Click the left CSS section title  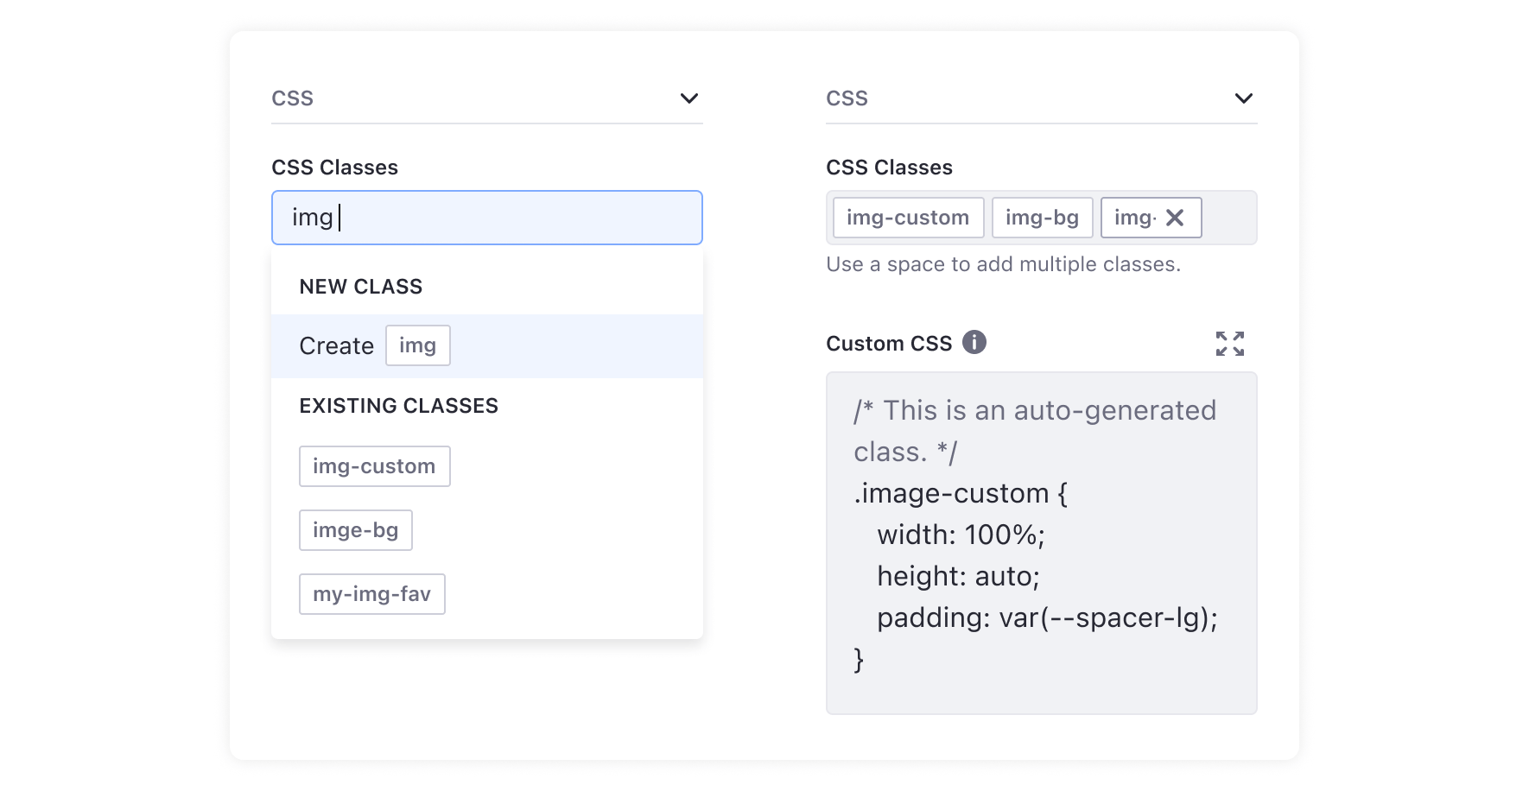pyautogui.click(x=292, y=98)
